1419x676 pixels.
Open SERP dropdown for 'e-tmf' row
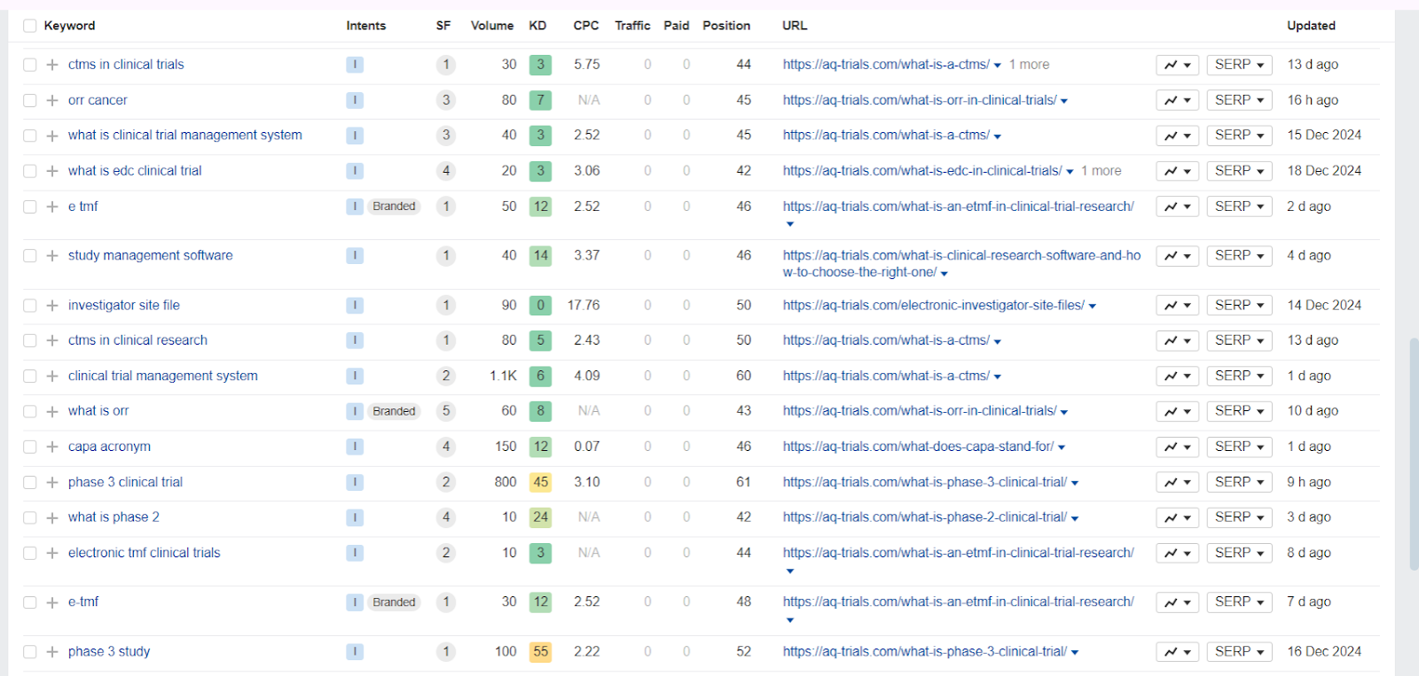1239,602
